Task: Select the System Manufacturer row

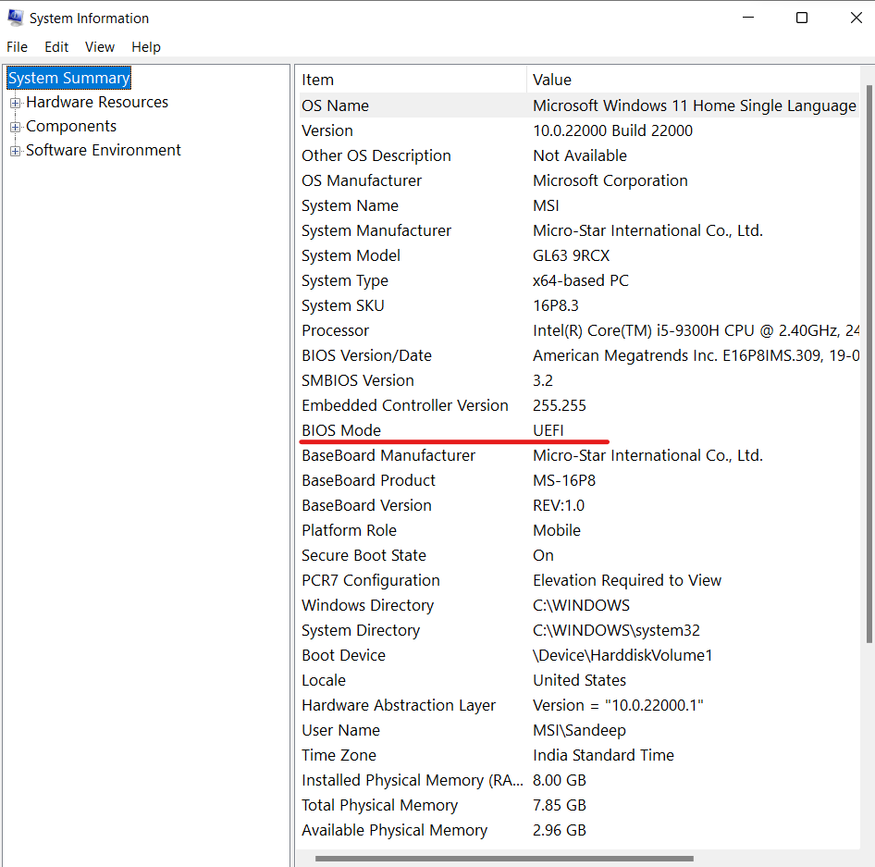Action: (x=579, y=230)
